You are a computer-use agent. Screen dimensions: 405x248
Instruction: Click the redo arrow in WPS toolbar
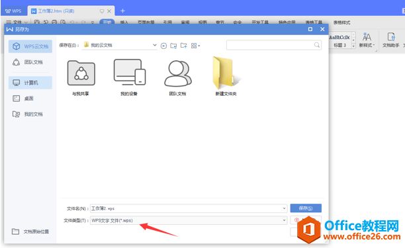point(83,22)
